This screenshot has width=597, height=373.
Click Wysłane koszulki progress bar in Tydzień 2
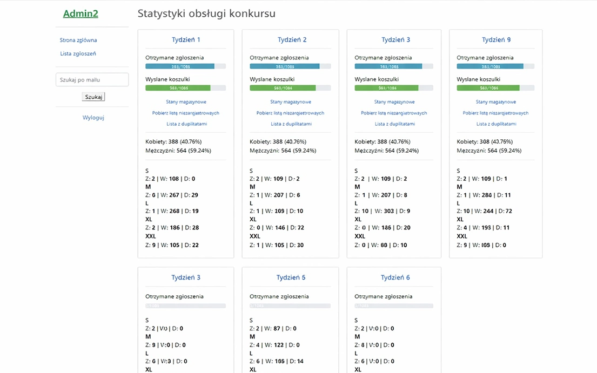click(290, 88)
